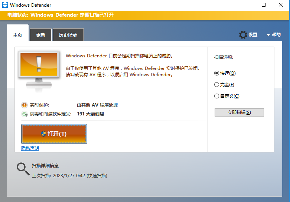This screenshot has height=202, width=290.
Task: Click the magnifying glass scan details icon
Action: click(23, 169)
